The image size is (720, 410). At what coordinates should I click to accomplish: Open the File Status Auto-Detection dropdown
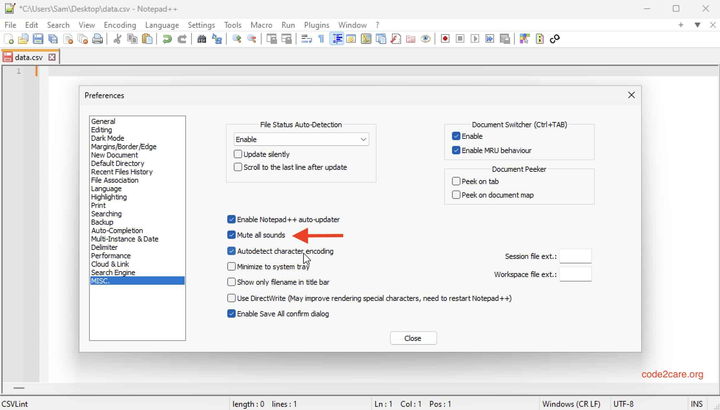click(x=363, y=139)
